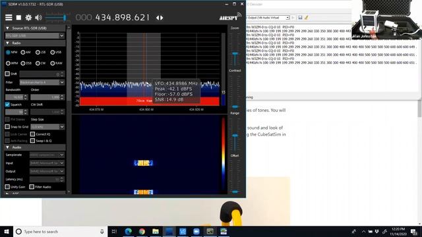
Task: Open File Explorer from the taskbar
Action: (x=156, y=232)
